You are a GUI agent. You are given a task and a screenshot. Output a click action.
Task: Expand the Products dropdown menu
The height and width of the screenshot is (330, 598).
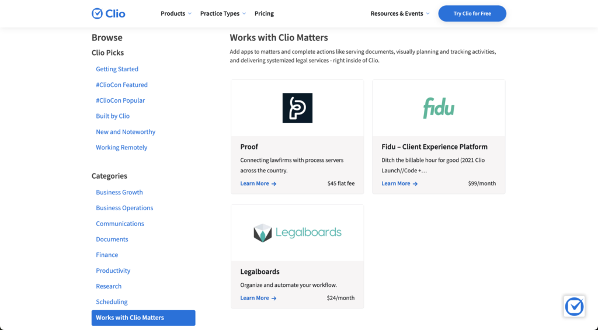coord(176,13)
